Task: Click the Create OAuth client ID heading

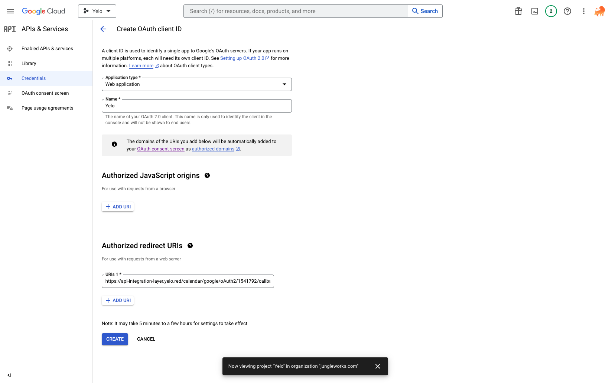Action: (x=149, y=29)
